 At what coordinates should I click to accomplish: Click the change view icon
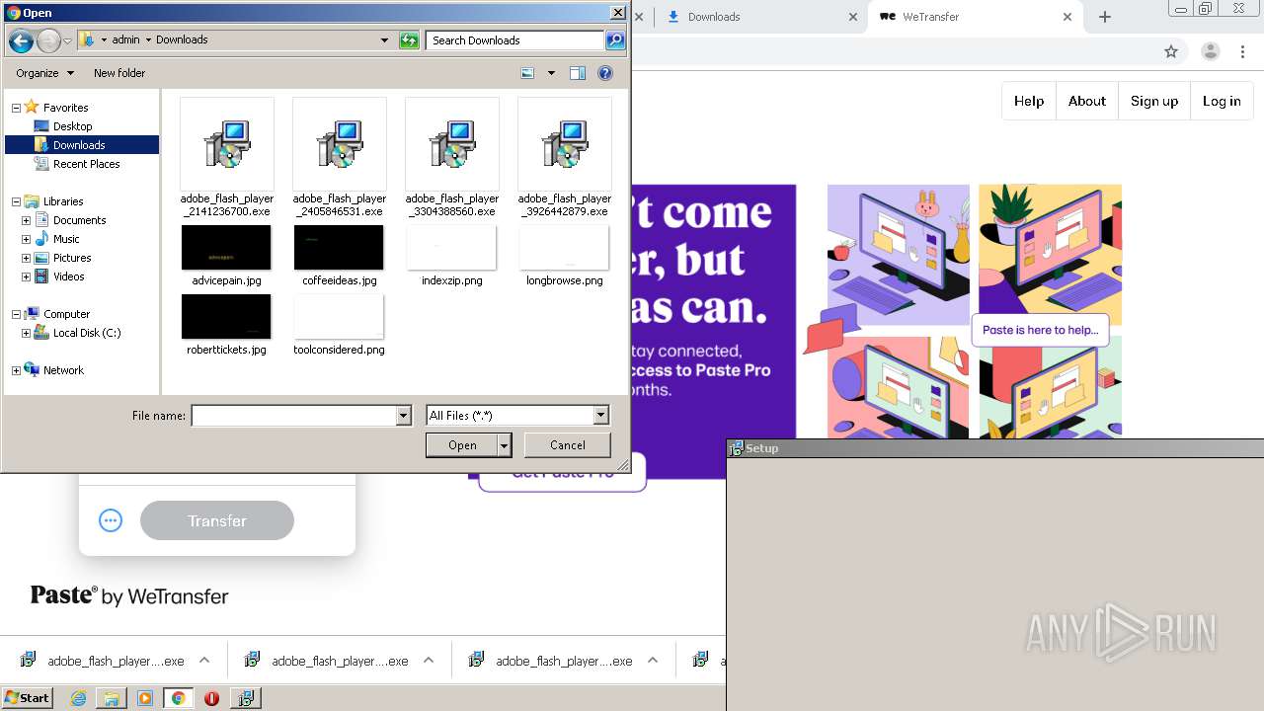click(527, 73)
